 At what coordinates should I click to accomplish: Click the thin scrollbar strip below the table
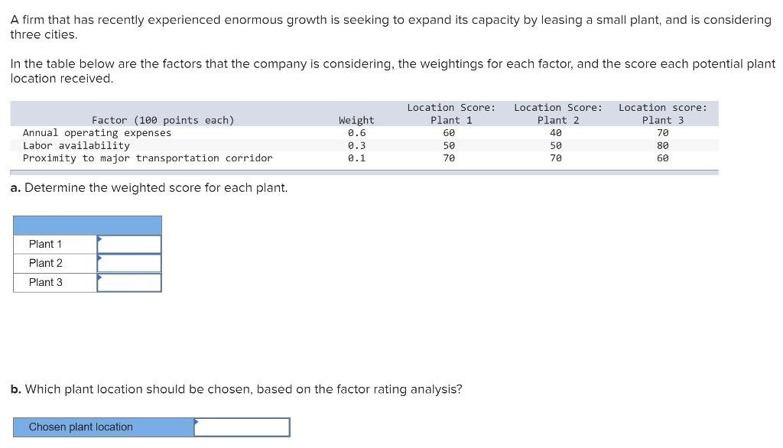click(363, 171)
